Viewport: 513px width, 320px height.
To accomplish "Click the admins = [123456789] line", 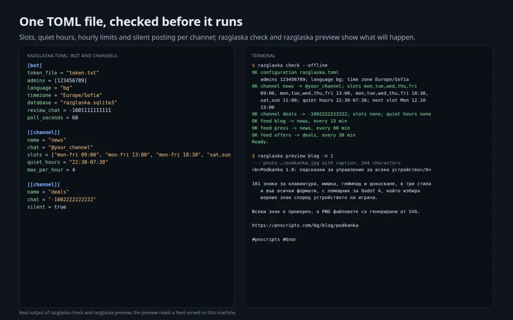I will pyautogui.click(x=57, y=80).
